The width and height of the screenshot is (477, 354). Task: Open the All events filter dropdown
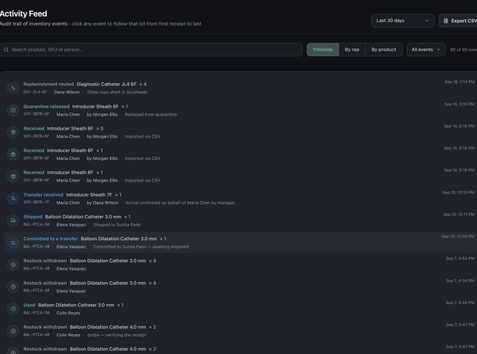coord(426,49)
